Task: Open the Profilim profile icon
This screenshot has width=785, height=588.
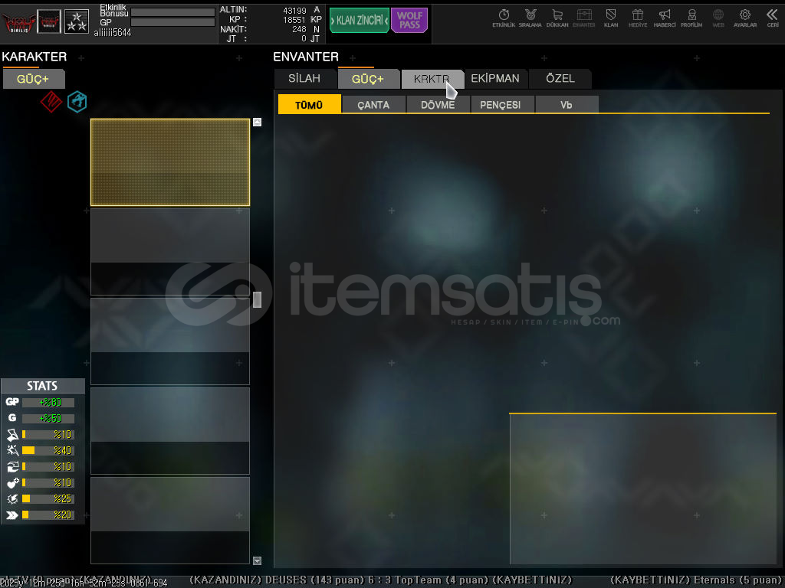Action: (x=691, y=17)
